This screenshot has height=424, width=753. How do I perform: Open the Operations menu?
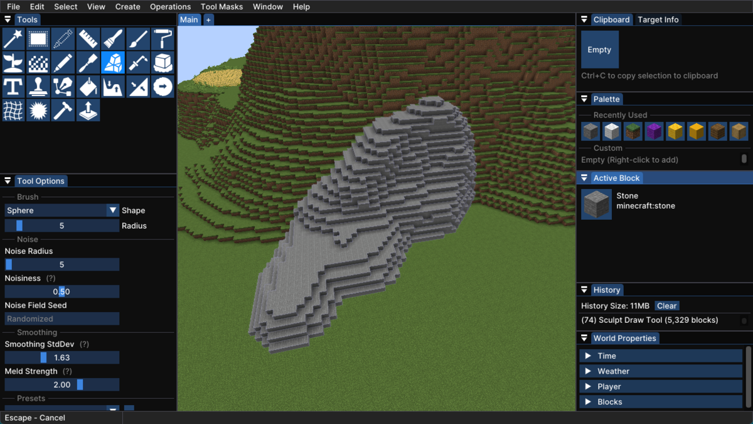tap(170, 6)
